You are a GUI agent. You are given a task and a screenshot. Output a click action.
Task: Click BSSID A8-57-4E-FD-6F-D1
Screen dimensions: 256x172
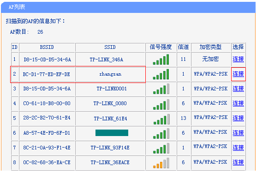[x=47, y=133]
